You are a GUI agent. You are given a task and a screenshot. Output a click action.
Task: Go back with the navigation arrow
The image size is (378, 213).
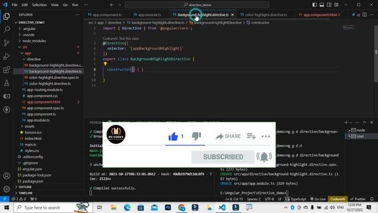112,5
